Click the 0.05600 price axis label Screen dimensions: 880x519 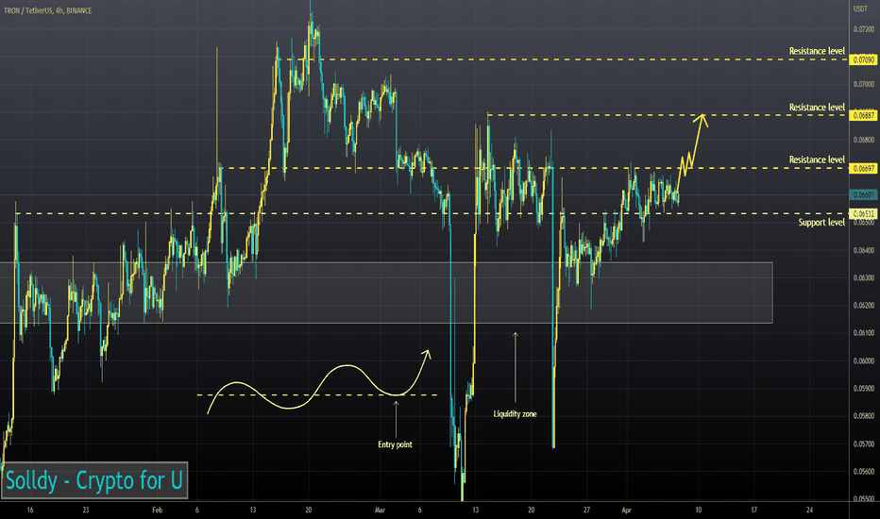coord(864,471)
